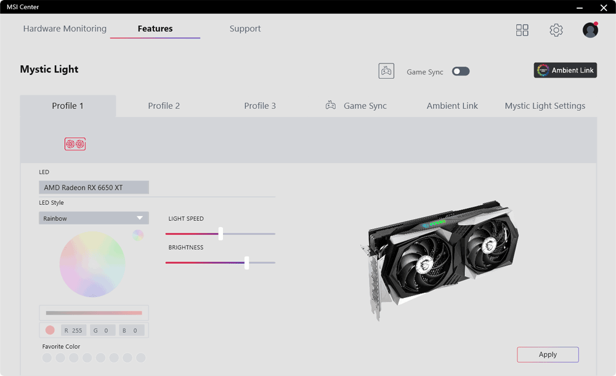The image size is (616, 376).
Task: Select the last Favorite Color slot
Action: 140,358
